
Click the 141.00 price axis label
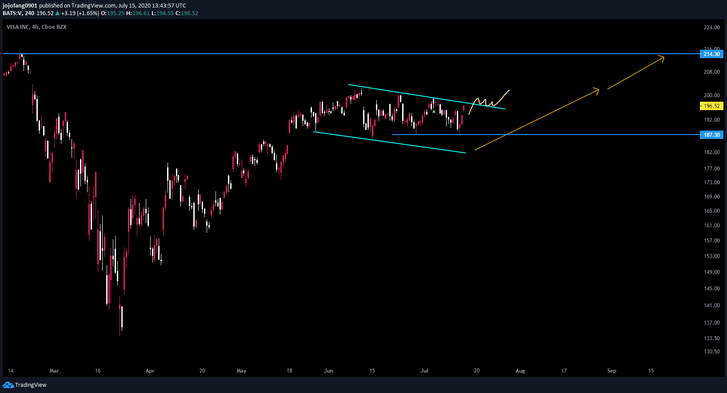(711, 306)
